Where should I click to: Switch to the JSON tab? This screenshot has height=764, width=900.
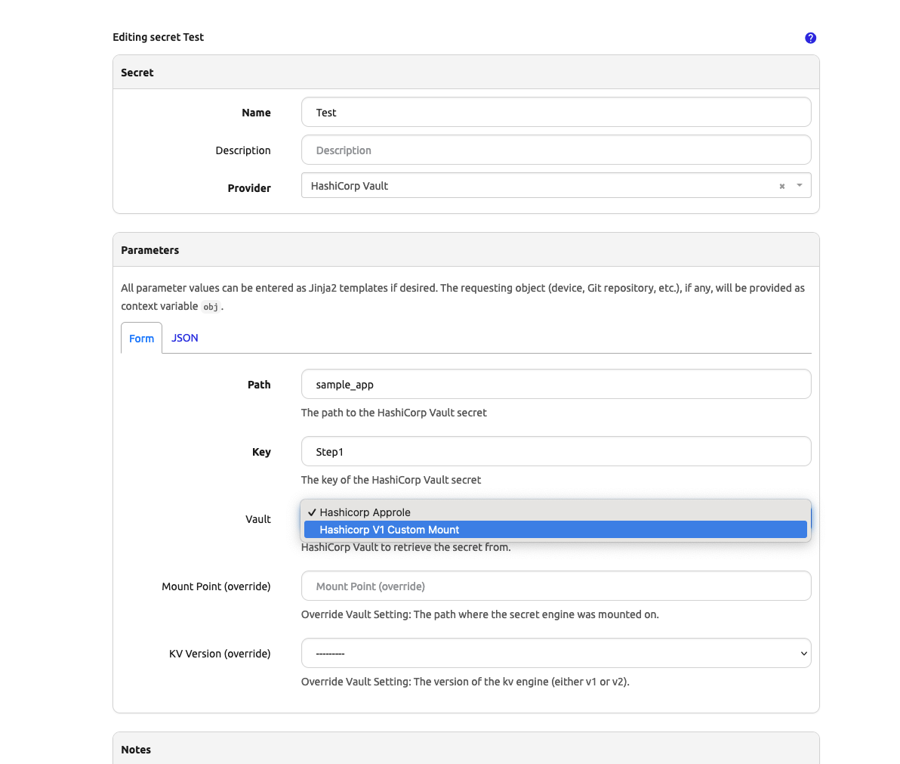(185, 338)
